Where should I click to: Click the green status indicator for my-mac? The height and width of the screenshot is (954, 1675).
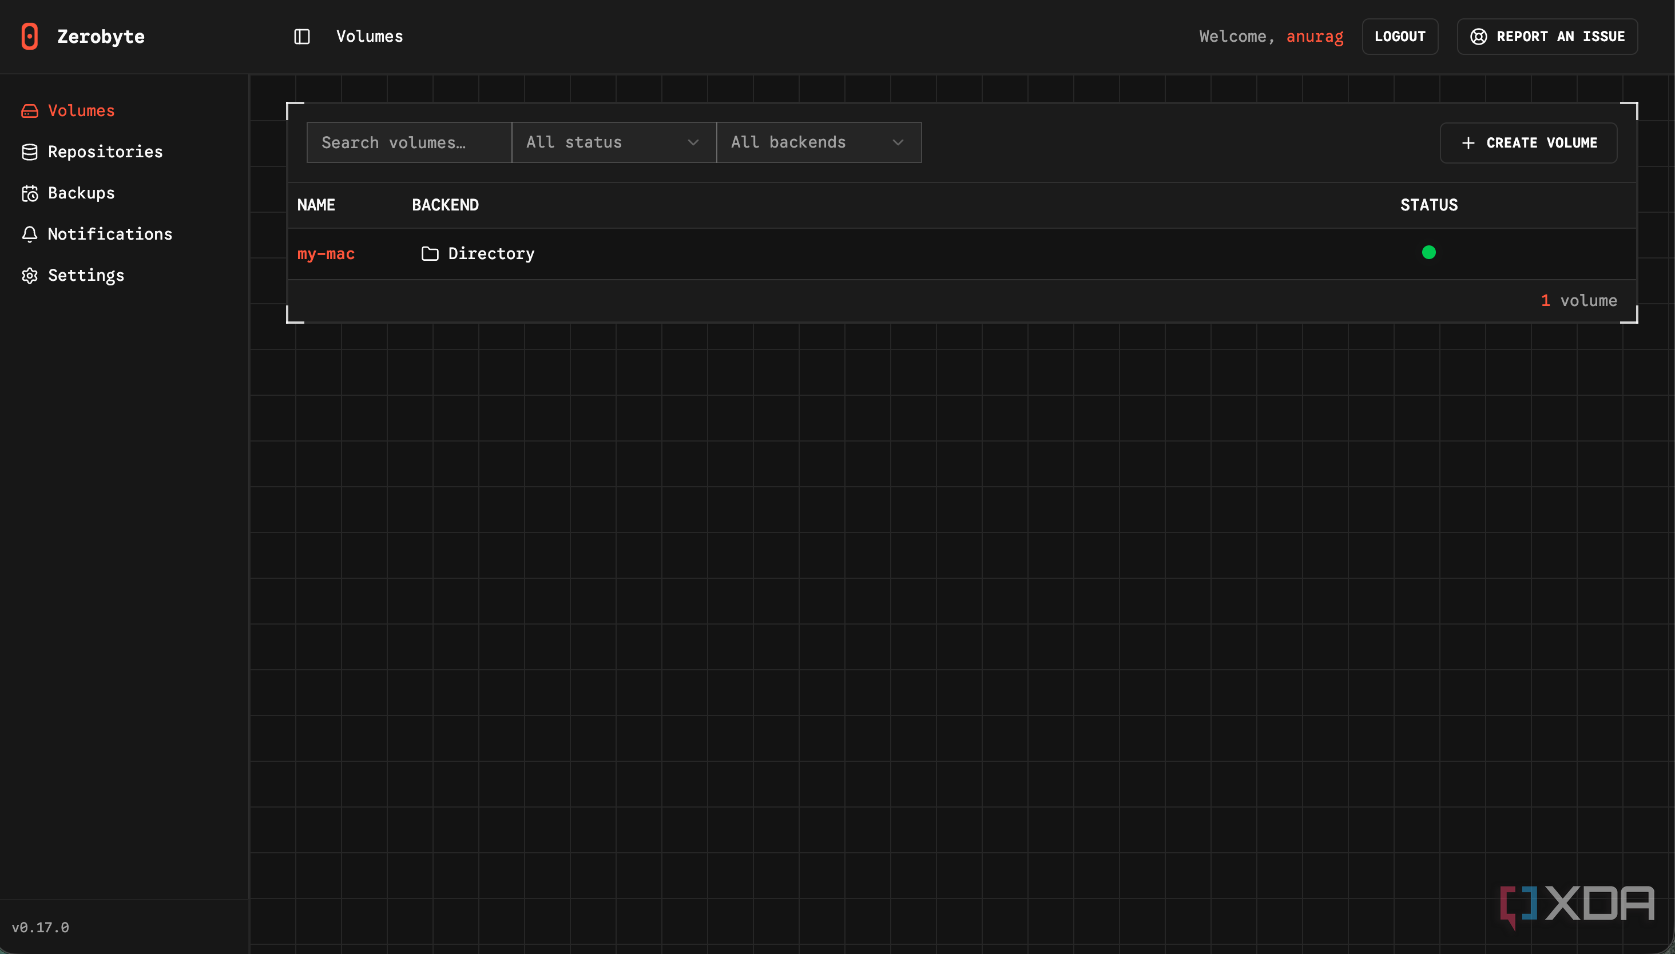pyautogui.click(x=1428, y=252)
